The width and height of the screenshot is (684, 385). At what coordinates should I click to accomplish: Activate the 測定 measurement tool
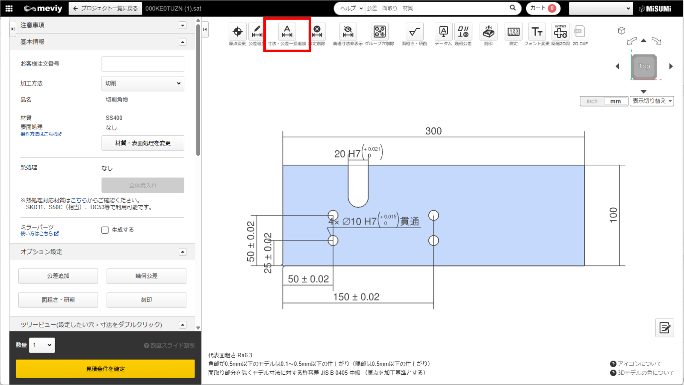513,32
